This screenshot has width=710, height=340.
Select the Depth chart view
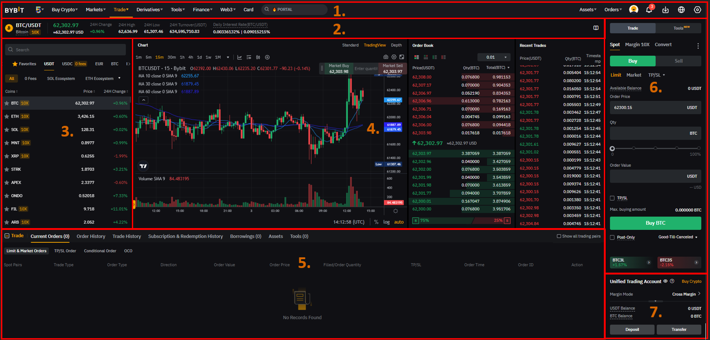(396, 45)
